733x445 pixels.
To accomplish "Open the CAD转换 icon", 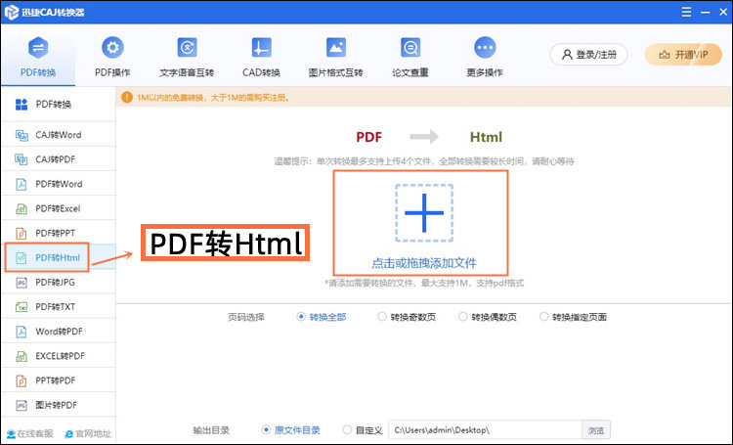I will 261,48.
